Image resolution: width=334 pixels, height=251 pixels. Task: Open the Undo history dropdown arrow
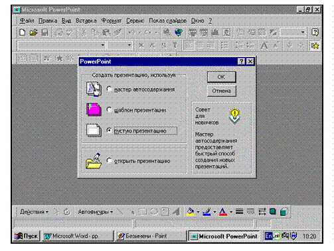point(139,32)
